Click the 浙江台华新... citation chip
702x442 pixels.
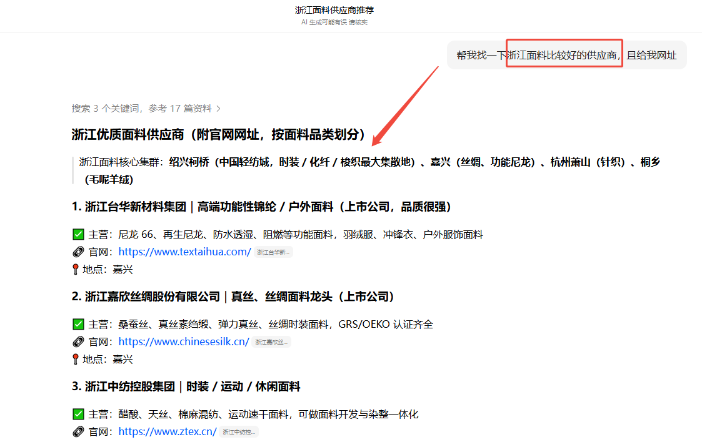(273, 252)
